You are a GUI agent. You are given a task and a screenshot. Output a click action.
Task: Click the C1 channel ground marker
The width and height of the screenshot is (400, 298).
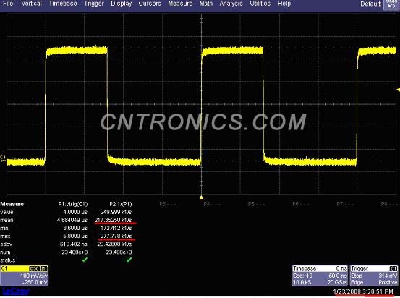pyautogui.click(x=3, y=157)
